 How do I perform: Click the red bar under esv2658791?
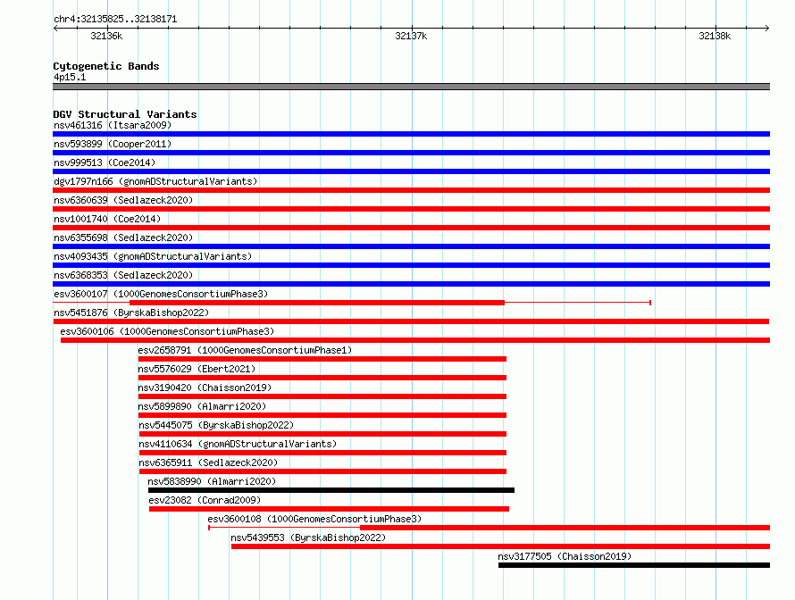coord(322,359)
